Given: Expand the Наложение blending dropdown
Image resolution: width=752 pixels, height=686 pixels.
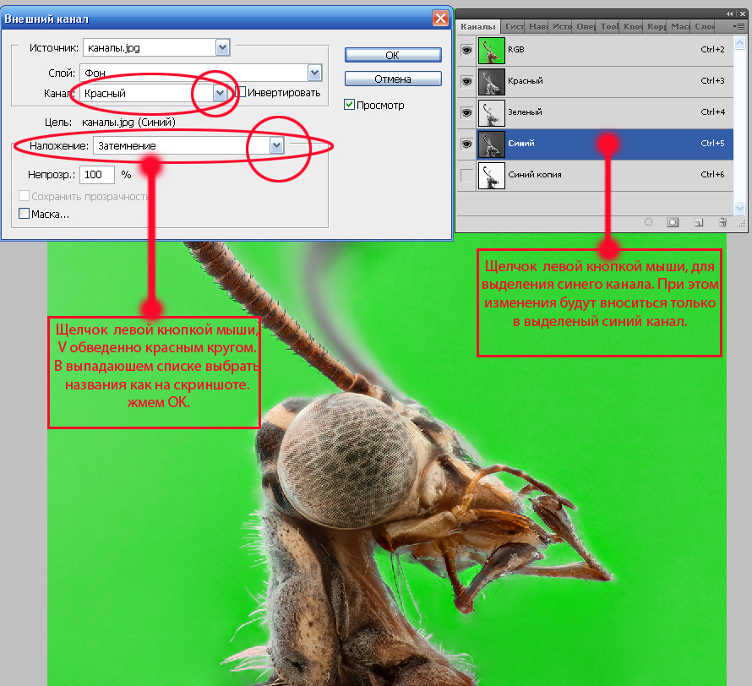Looking at the screenshot, I should [x=276, y=145].
